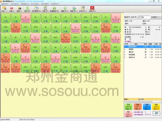Select green table tile 0205
162x121 pixels.
coord(5,28)
